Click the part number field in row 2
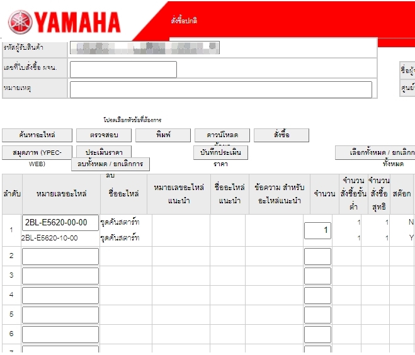Viewport: 415px width, 355px height. [x=60, y=256]
